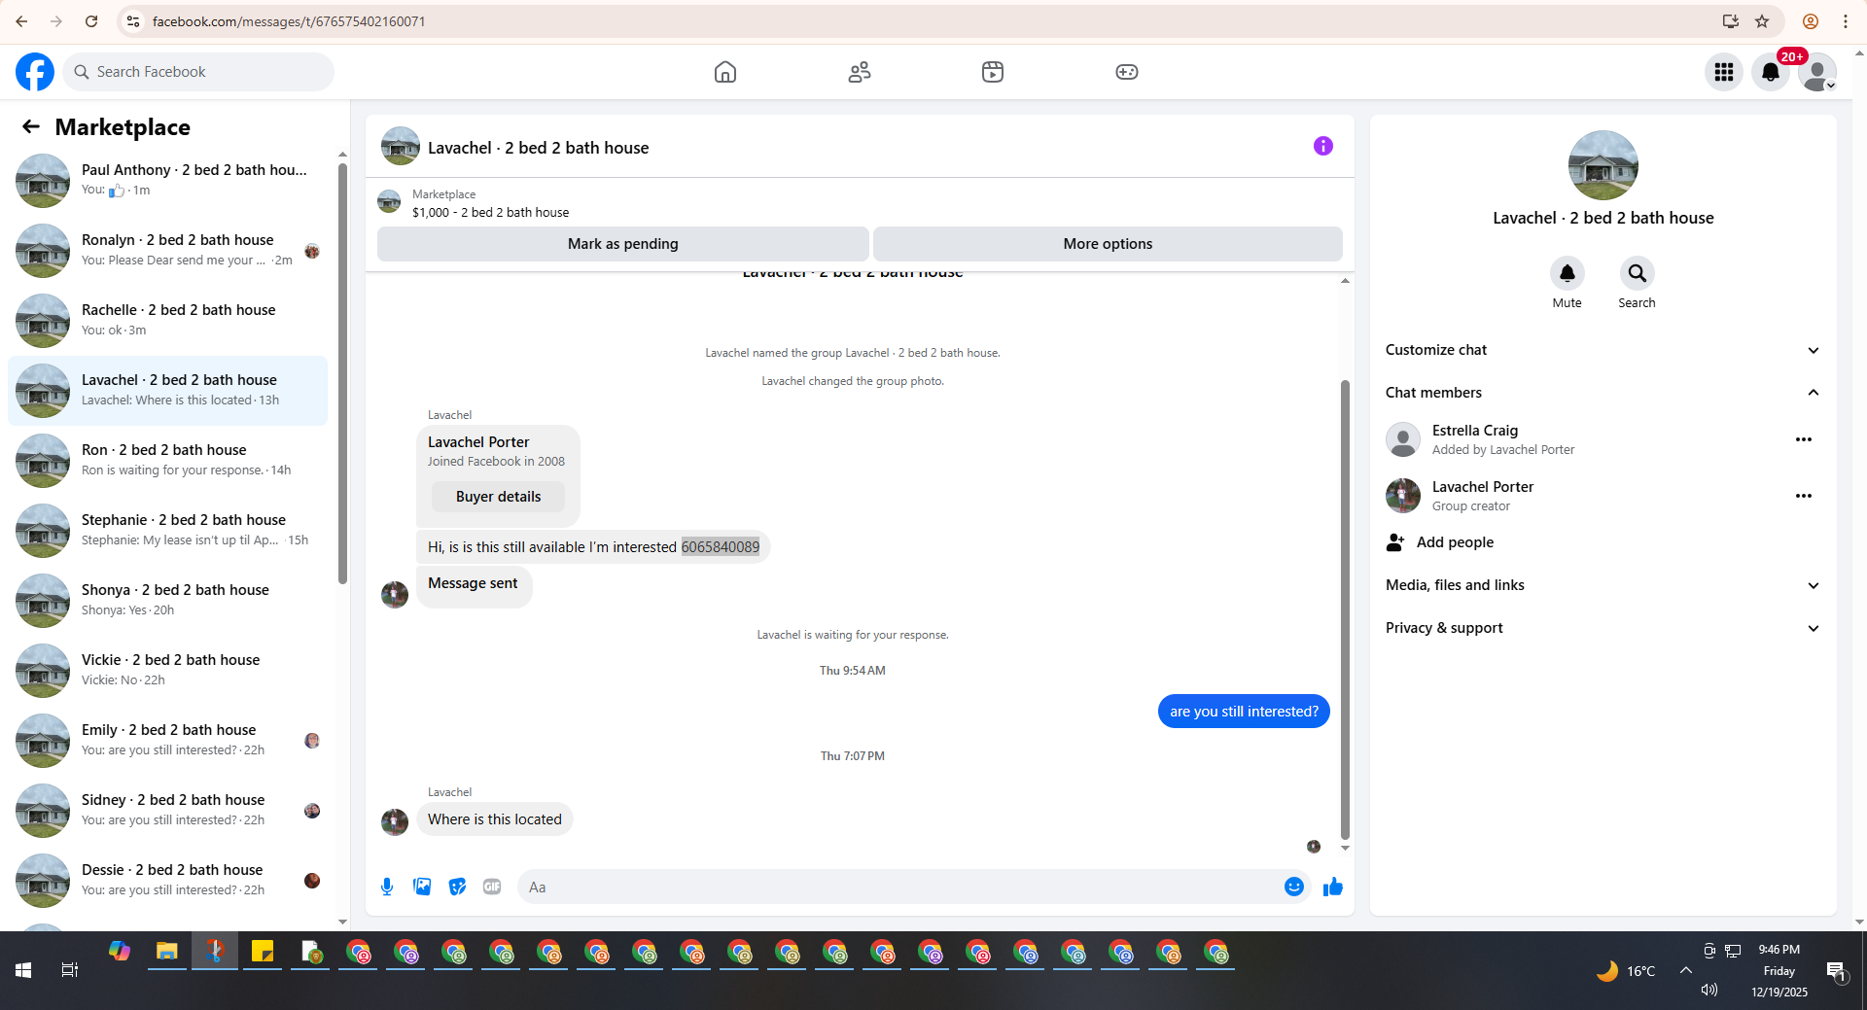This screenshot has width=1867, height=1010.
Task: Open Paul Anthony conversation
Action: 168,180
